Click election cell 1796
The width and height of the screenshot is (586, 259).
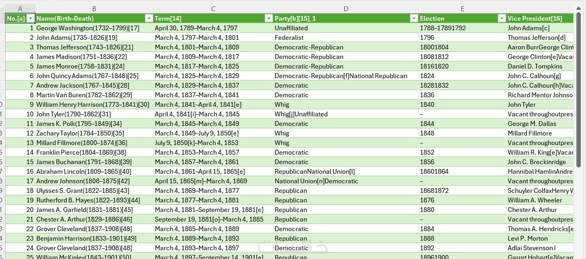click(462, 37)
